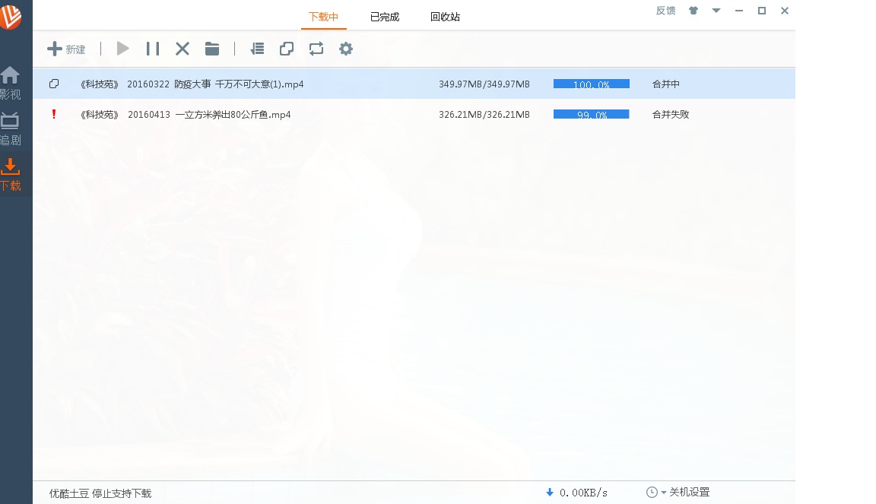The height and width of the screenshot is (504, 876).
Task: Switch to the 回收站 tab
Action: tap(445, 17)
